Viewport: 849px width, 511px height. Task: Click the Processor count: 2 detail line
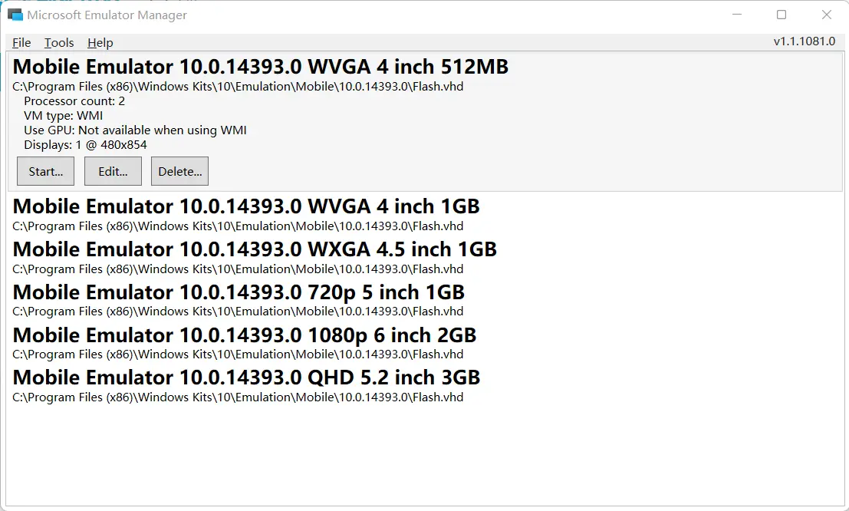[x=74, y=101]
